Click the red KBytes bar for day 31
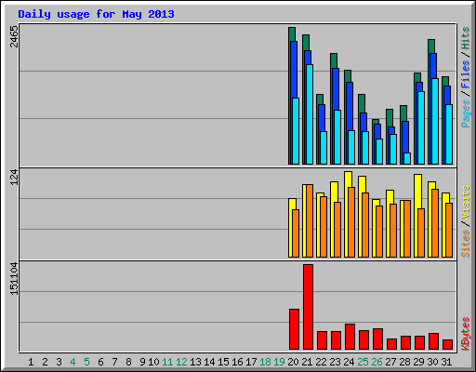476x372 pixels. coord(447,345)
